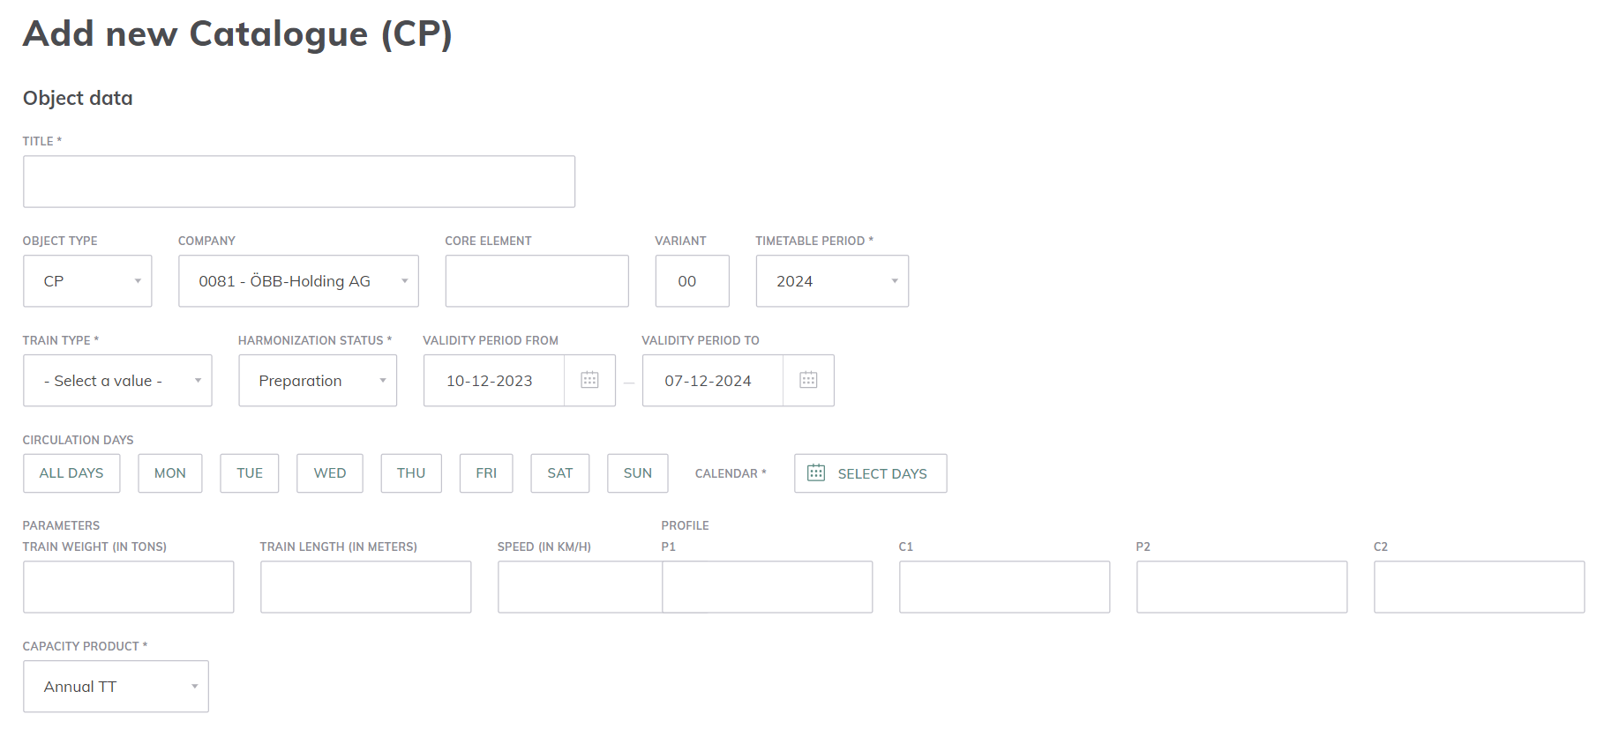Expand the Company dropdown
The image size is (1612, 736).
[298, 281]
